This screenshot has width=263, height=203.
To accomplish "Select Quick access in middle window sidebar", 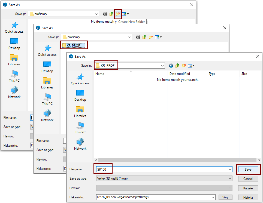I will coord(47,51).
